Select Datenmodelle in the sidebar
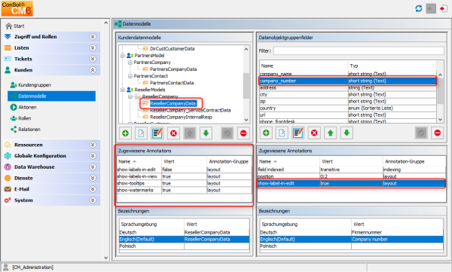This screenshot has width=452, height=272. point(51,96)
